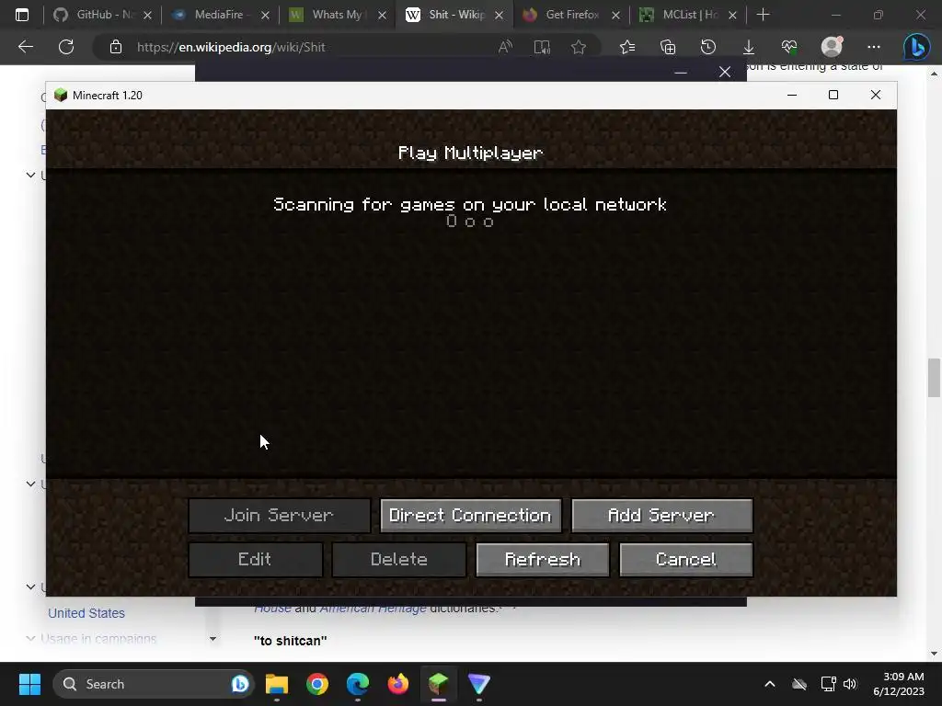Viewport: 942px width, 706px height.
Task: Click the Delete server button
Action: point(399,560)
